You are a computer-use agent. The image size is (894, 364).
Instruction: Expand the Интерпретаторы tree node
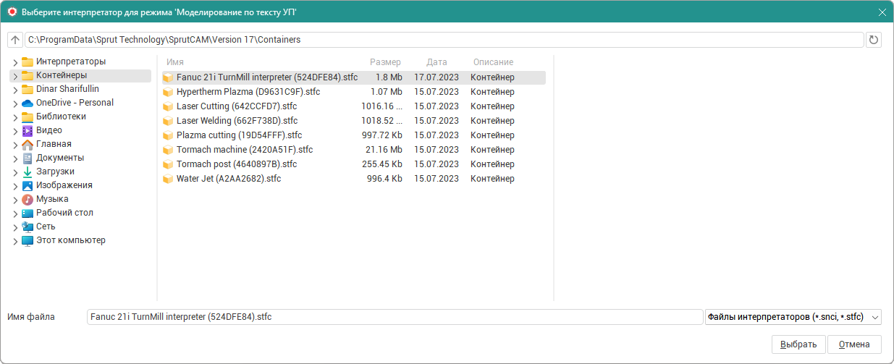tap(15, 62)
